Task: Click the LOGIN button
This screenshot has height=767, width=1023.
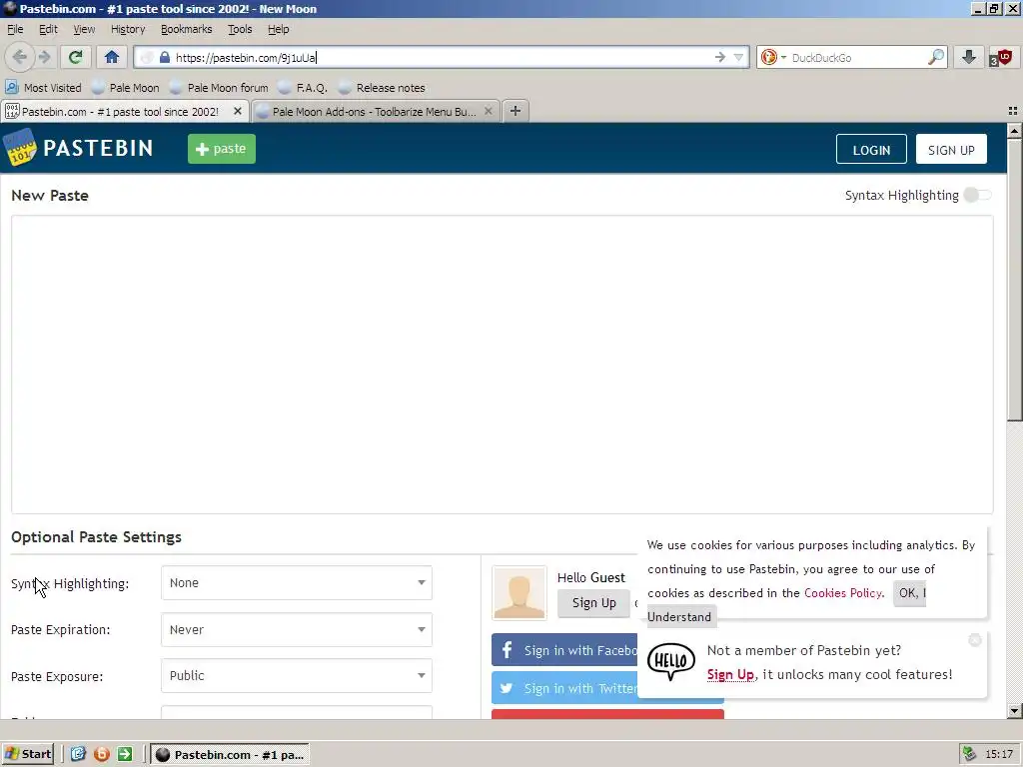Action: pyautogui.click(x=871, y=150)
